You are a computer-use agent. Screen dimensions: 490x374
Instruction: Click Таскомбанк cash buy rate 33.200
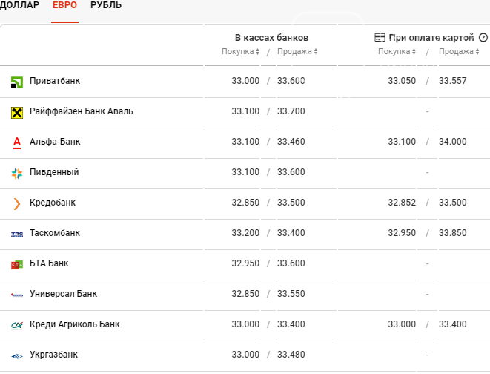click(245, 233)
